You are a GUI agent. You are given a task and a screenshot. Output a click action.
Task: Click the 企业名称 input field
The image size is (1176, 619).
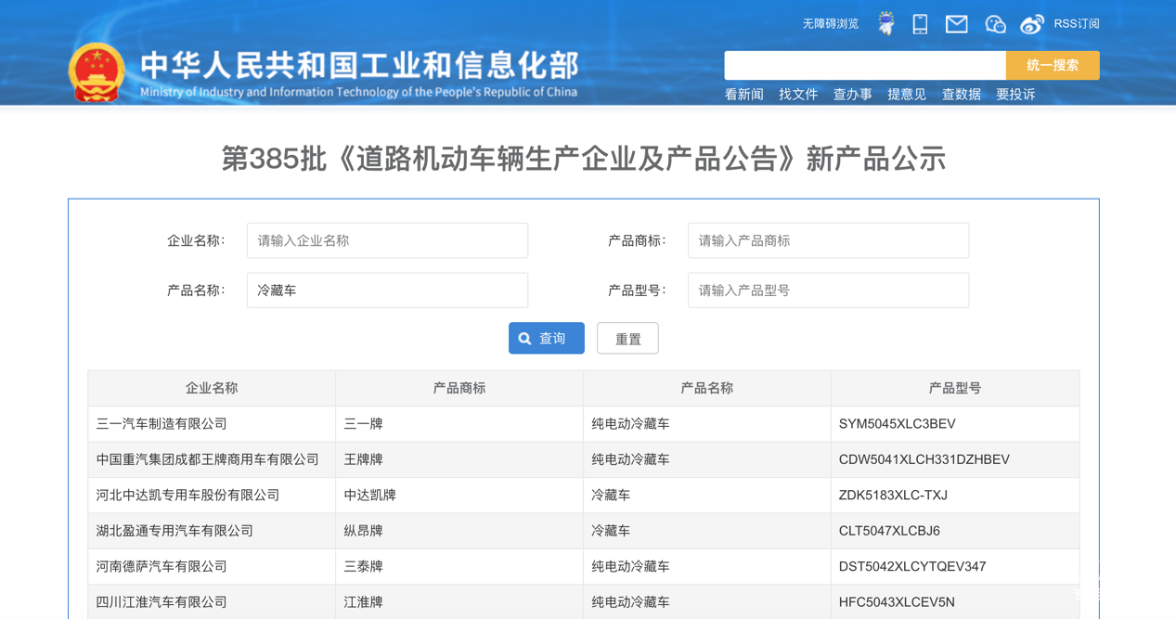tap(387, 240)
